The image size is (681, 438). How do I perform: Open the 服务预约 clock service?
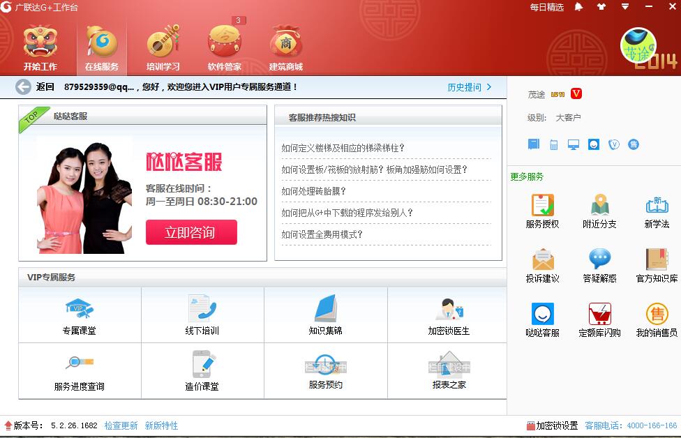326,371
